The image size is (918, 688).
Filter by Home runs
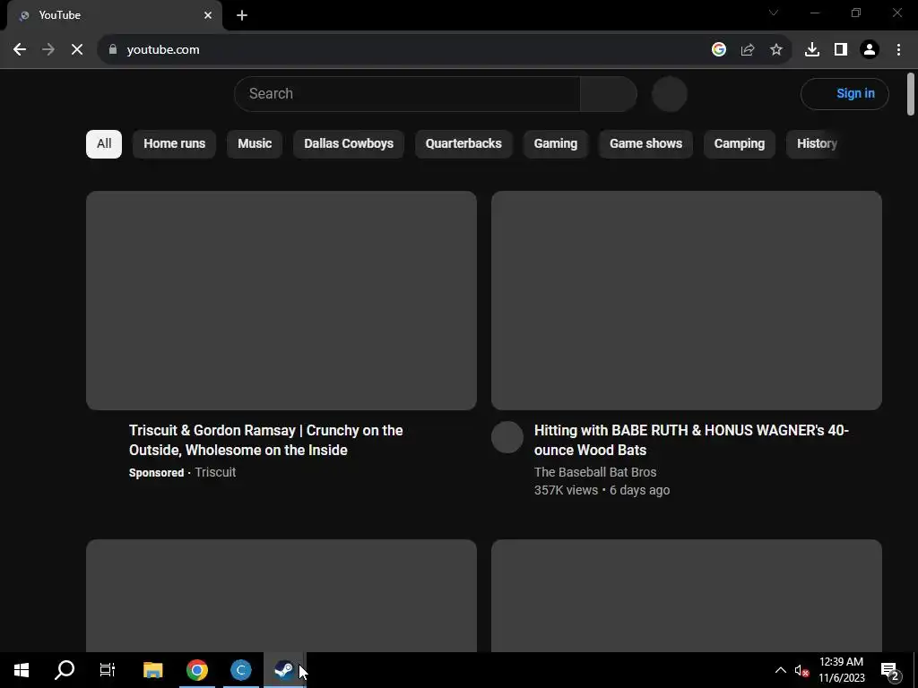click(x=175, y=144)
